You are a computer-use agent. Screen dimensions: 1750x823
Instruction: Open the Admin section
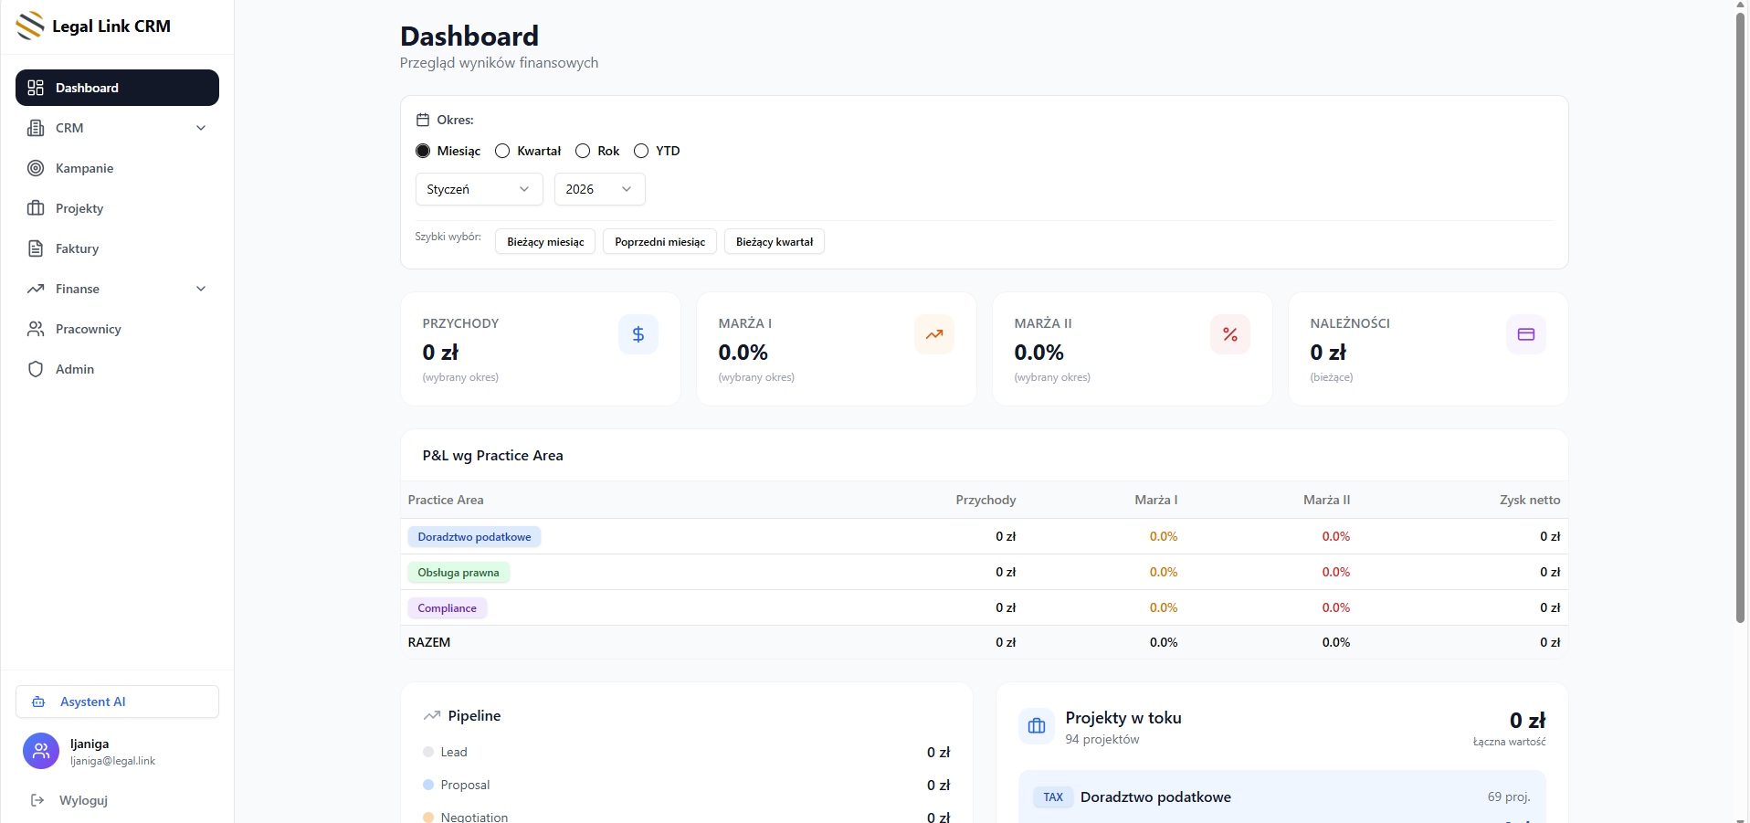pos(117,369)
